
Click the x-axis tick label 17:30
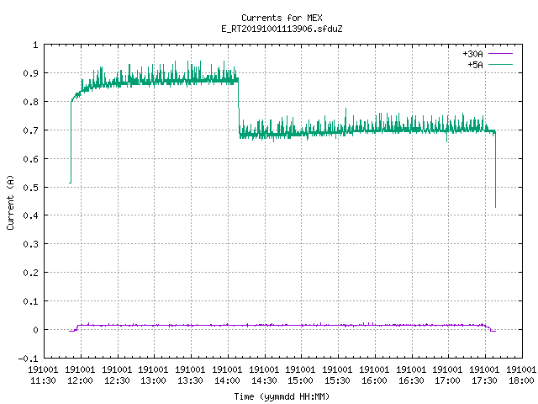click(484, 380)
